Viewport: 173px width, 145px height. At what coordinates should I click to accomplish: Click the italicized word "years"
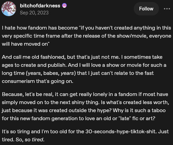pyautogui.click(x=67, y=73)
